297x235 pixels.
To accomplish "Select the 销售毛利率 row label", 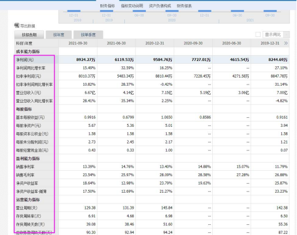I will click(x=25, y=175).
